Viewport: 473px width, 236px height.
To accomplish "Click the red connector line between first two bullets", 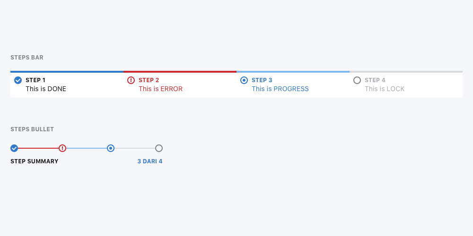I will click(x=38, y=148).
